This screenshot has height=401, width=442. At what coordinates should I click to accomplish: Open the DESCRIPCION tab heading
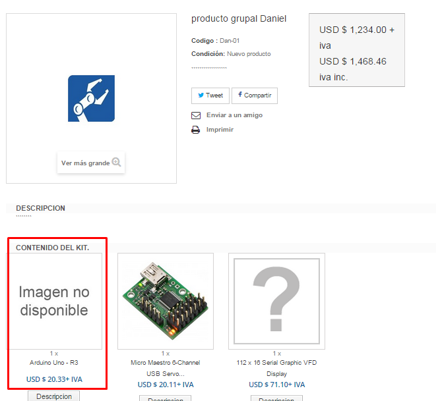tap(41, 208)
